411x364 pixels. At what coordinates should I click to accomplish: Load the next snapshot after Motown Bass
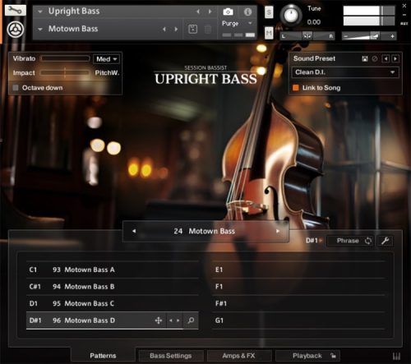click(176, 29)
